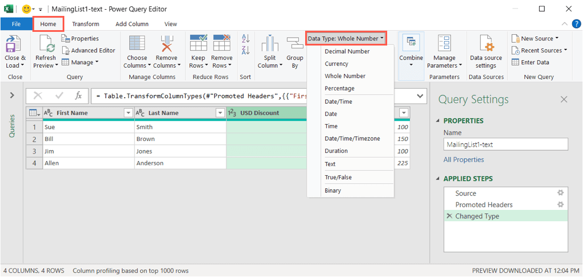Switch to the Add Column tab
583x277 pixels.
(x=132, y=24)
